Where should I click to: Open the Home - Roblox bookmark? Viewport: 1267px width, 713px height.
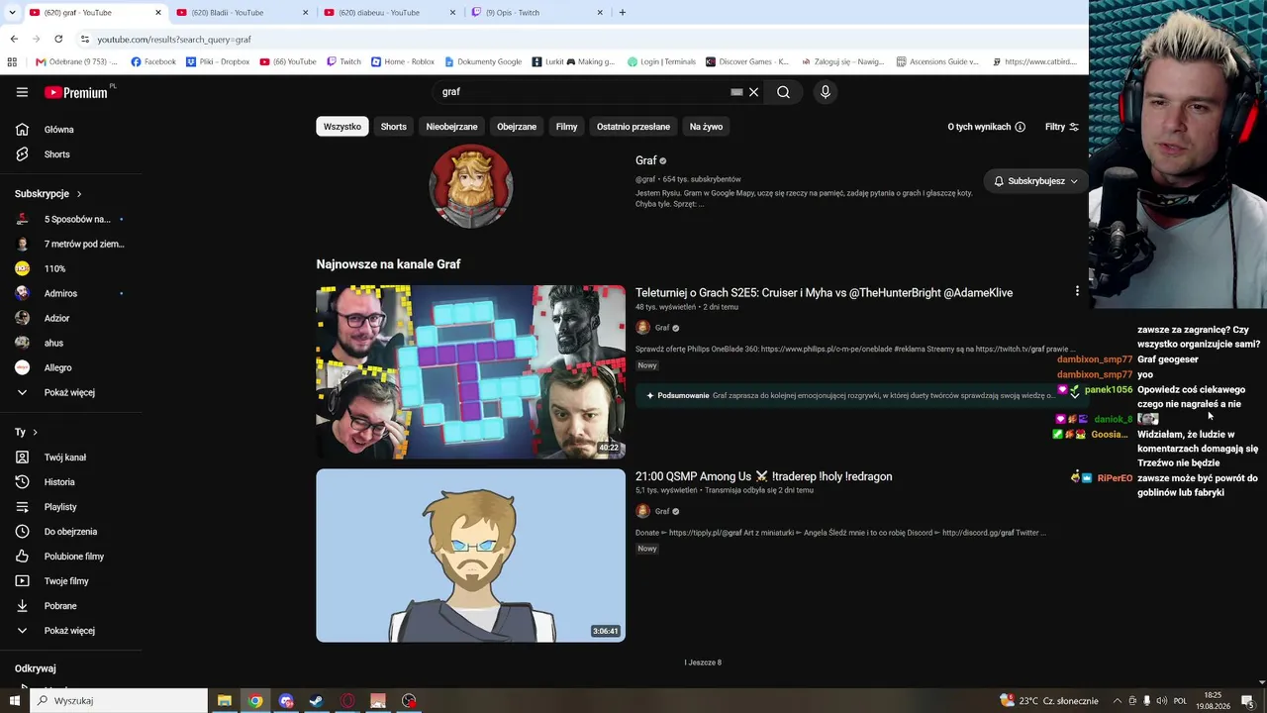tap(403, 61)
